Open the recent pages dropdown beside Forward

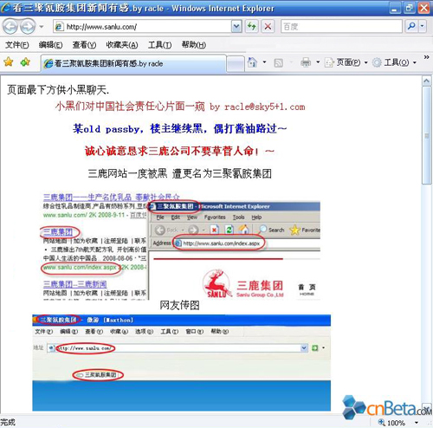[42, 27]
